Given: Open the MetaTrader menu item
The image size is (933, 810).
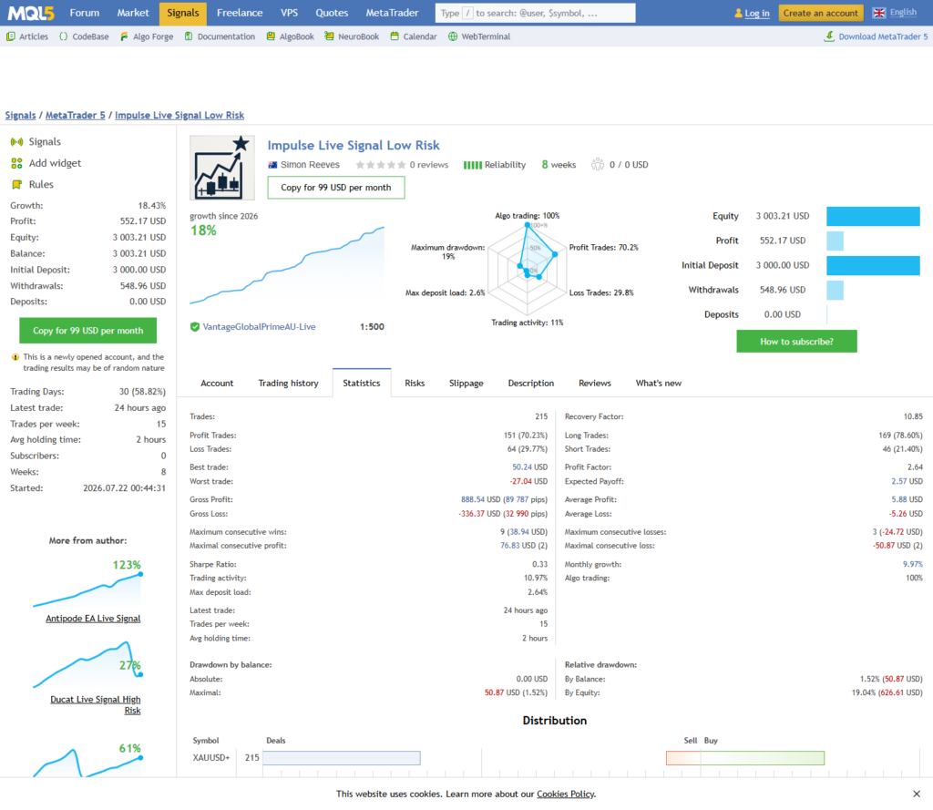Looking at the screenshot, I should (x=392, y=13).
